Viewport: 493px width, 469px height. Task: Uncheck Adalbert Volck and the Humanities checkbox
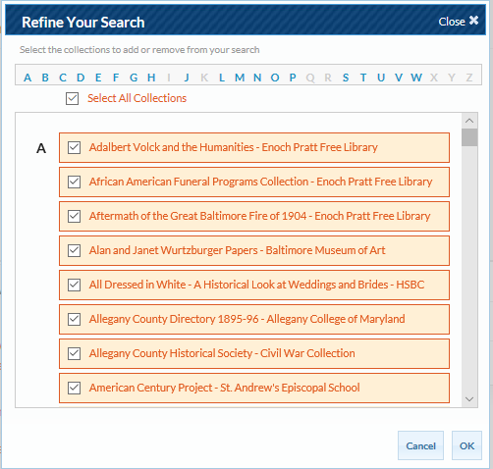pos(75,147)
